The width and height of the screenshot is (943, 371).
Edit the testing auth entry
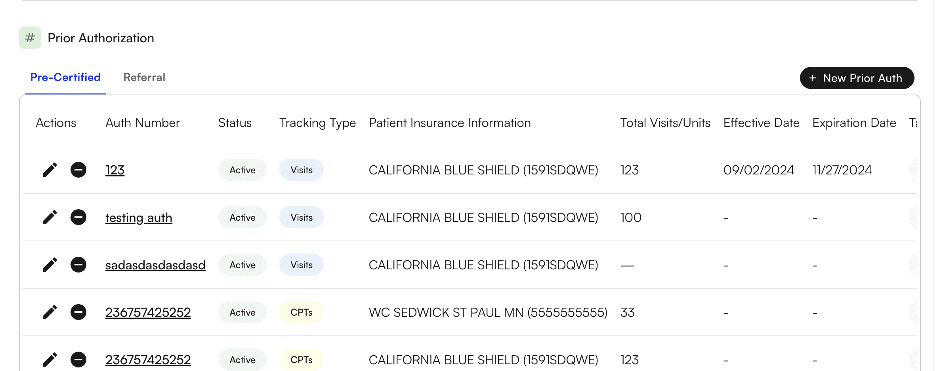click(x=50, y=217)
